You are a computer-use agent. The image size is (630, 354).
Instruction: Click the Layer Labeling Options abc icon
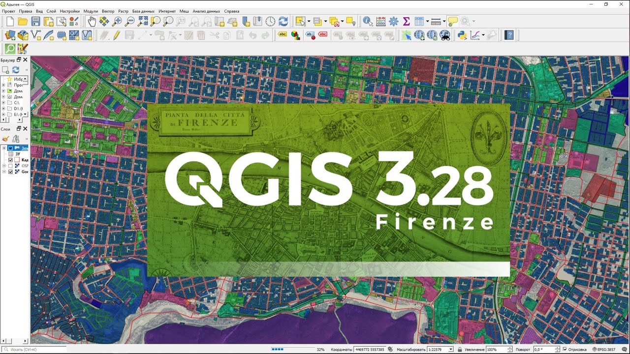pyautogui.click(x=282, y=35)
